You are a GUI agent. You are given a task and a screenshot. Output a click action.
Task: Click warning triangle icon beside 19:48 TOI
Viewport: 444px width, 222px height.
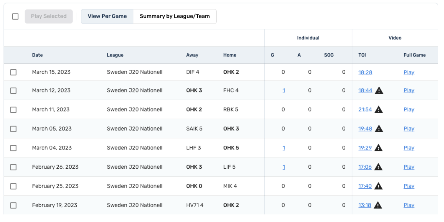379,129
